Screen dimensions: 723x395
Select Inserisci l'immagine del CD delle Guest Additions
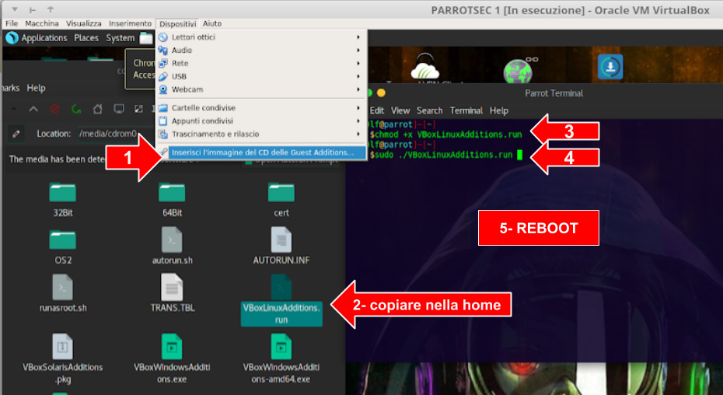point(262,152)
